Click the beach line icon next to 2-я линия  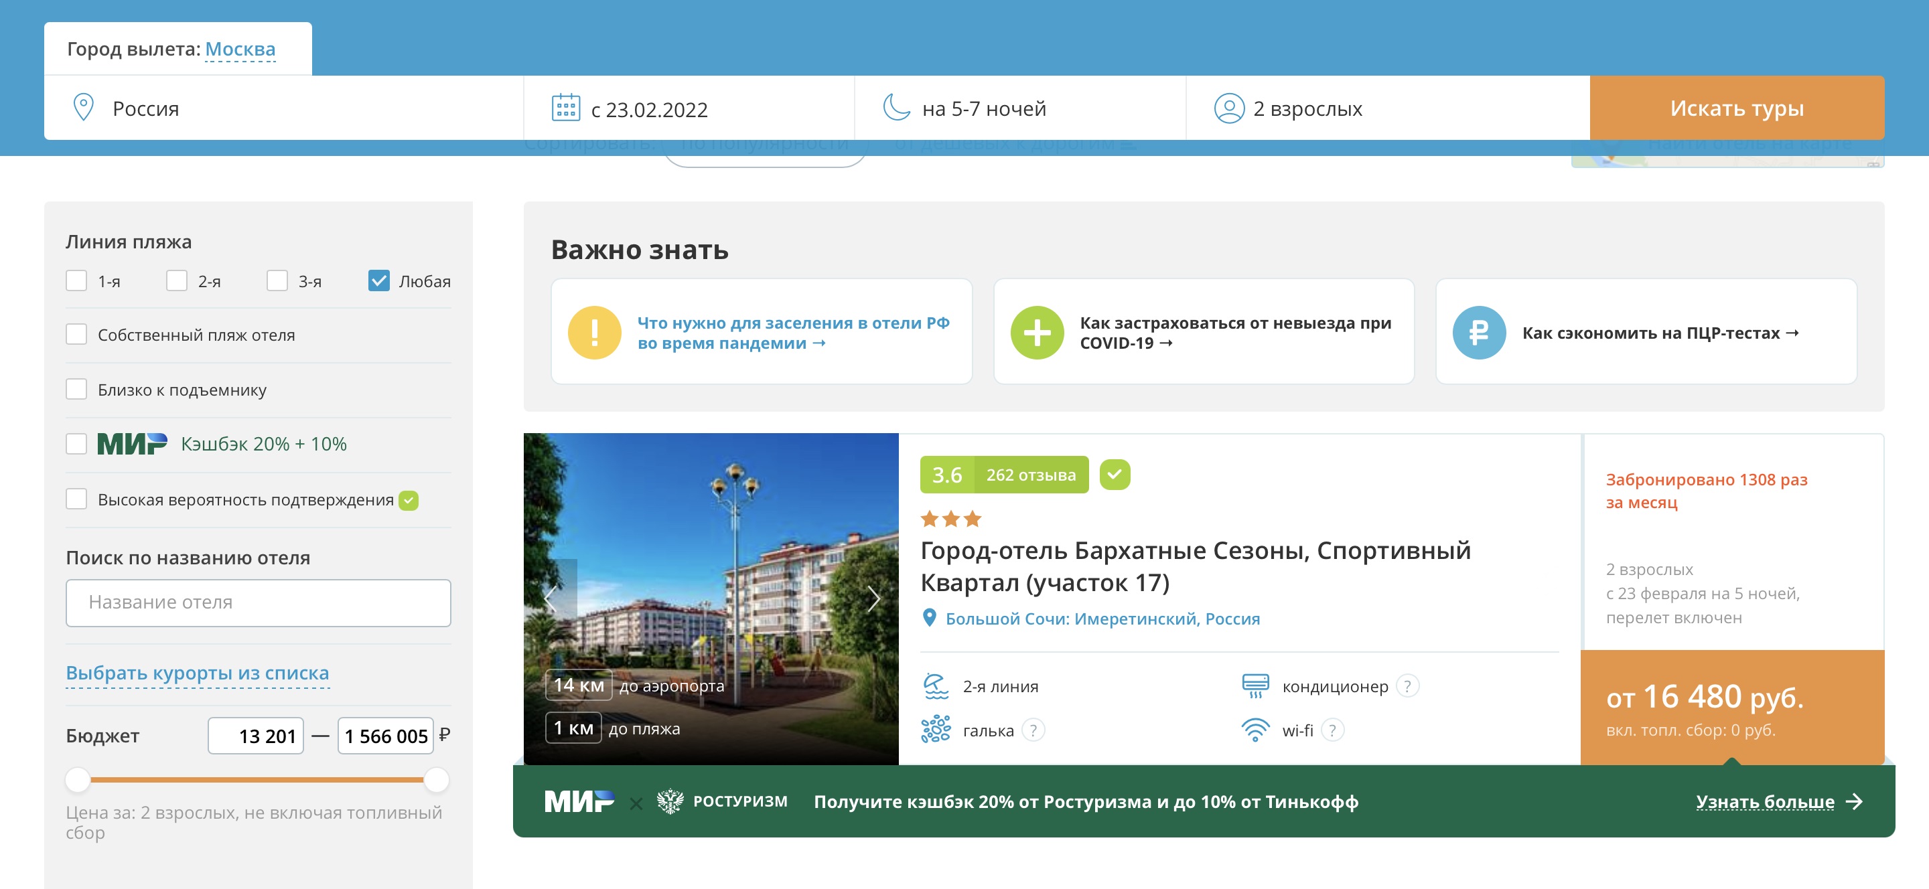click(935, 685)
